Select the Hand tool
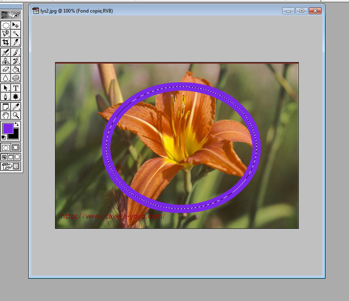Viewport: 349px width, 301px height. (6, 115)
